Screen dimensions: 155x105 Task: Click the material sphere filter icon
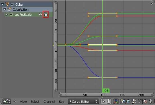145,101
